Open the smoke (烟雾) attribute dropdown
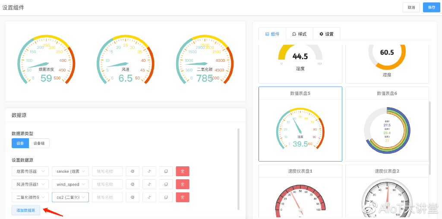The width and height of the screenshot is (442, 219). click(70, 171)
